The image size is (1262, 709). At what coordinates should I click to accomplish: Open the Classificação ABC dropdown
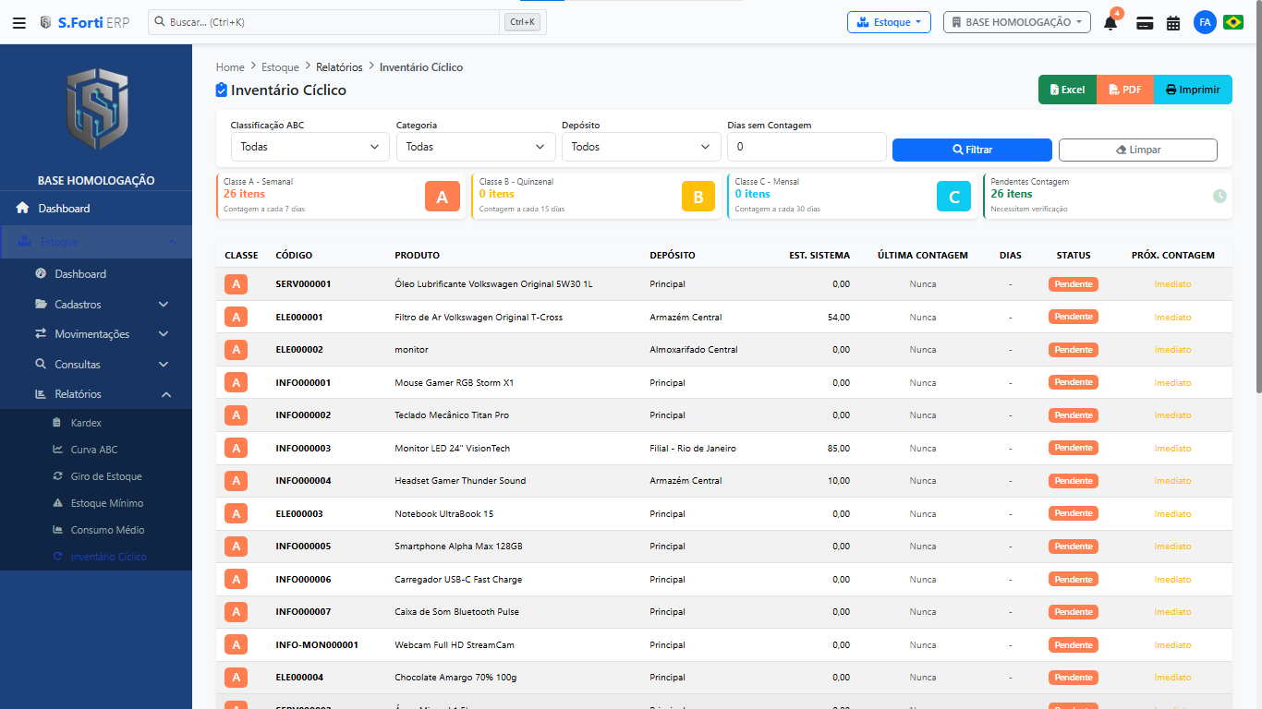pyautogui.click(x=309, y=147)
